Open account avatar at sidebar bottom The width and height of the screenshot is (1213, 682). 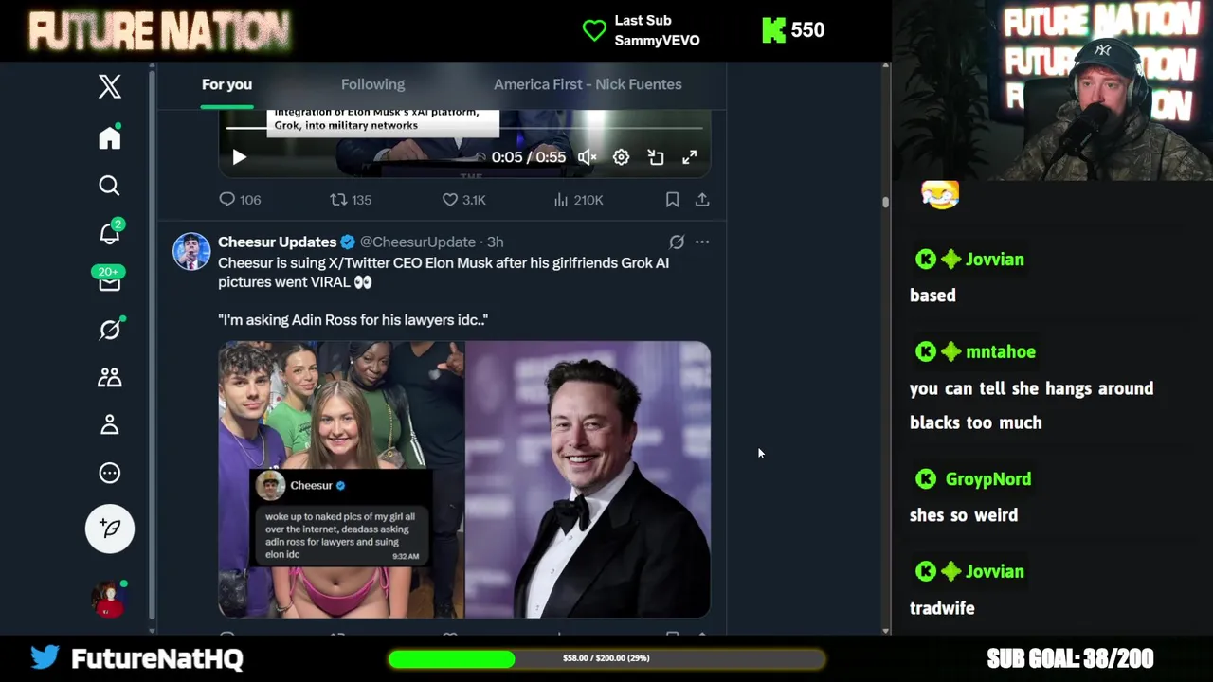108,599
